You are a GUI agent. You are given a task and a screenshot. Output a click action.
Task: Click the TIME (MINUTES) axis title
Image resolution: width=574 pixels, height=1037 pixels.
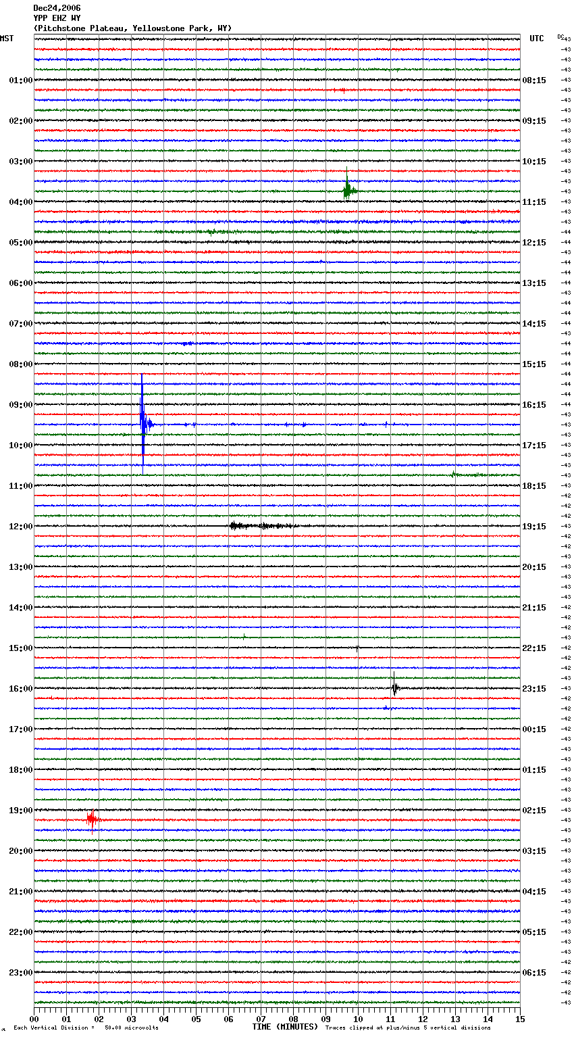pyautogui.click(x=285, y=1027)
